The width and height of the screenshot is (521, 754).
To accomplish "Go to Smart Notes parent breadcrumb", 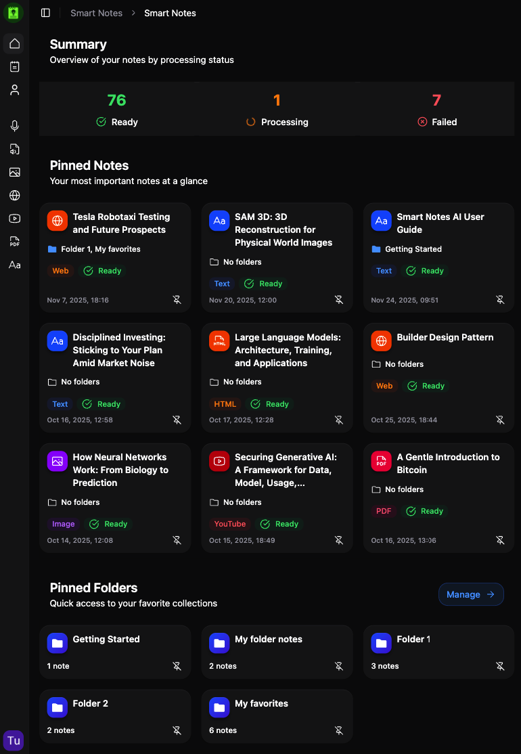I will (x=97, y=13).
